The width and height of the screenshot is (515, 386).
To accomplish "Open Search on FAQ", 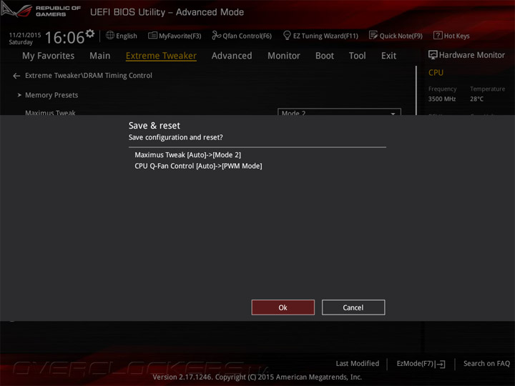I will pos(486,363).
